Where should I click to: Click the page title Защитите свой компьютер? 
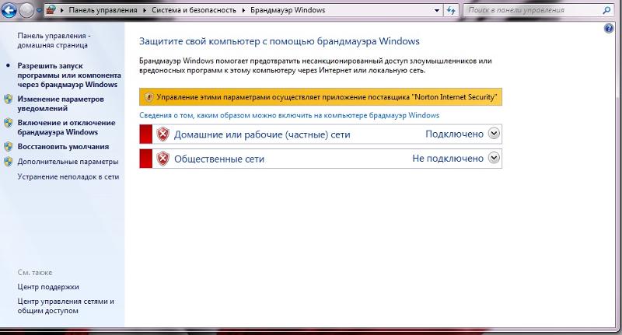tap(279, 41)
